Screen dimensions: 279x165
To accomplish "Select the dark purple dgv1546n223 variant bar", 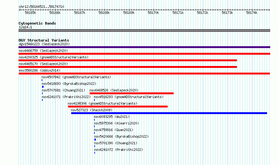I will click(144, 47).
